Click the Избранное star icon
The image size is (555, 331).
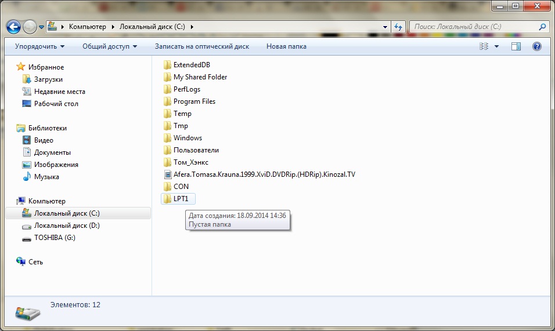click(21, 67)
